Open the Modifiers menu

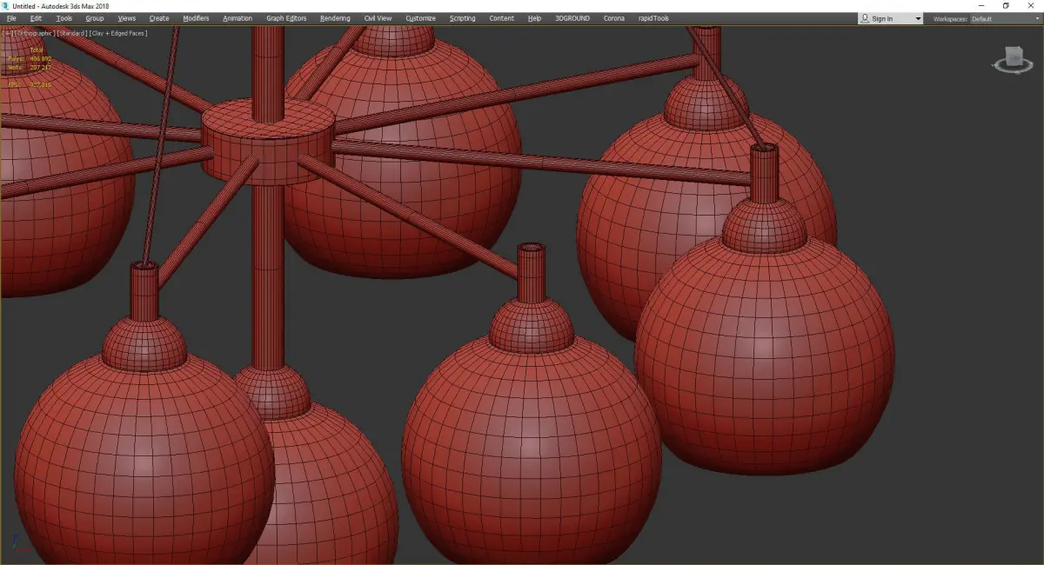[x=196, y=18]
